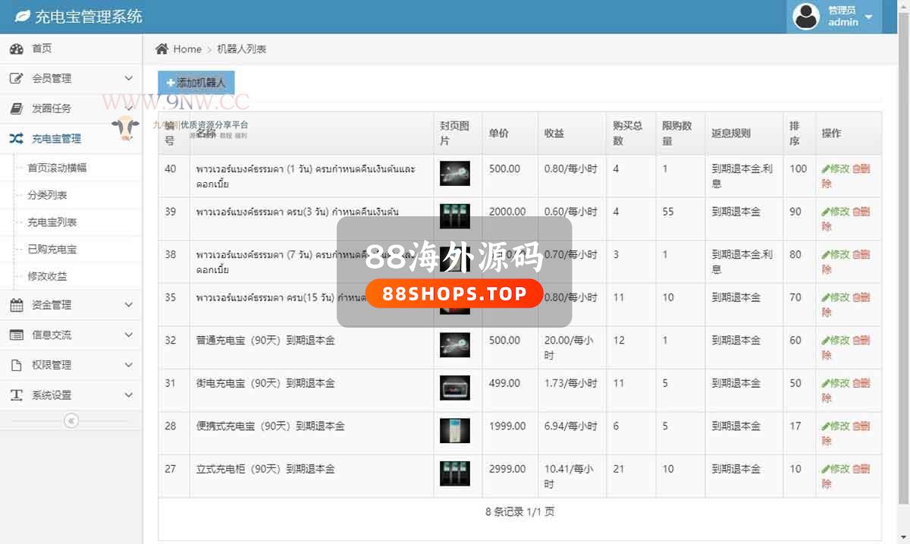Expand the 会员管理 menu chevron
This screenshot has height=544, width=910.
pyautogui.click(x=128, y=78)
